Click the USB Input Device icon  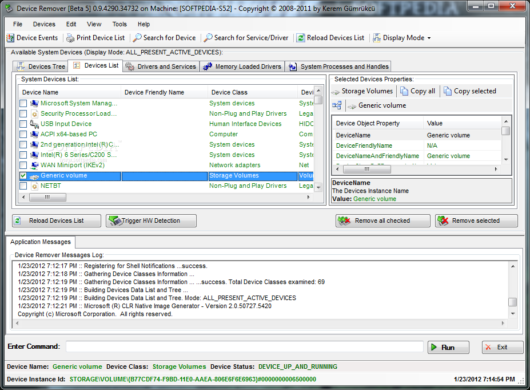point(34,124)
